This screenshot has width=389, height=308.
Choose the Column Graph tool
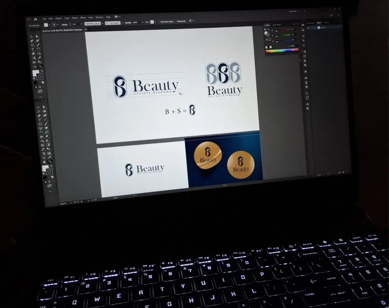(49, 153)
